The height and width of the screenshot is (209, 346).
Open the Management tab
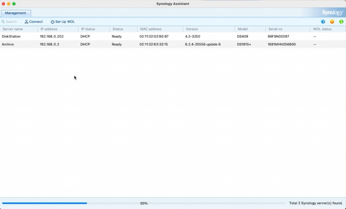point(16,13)
